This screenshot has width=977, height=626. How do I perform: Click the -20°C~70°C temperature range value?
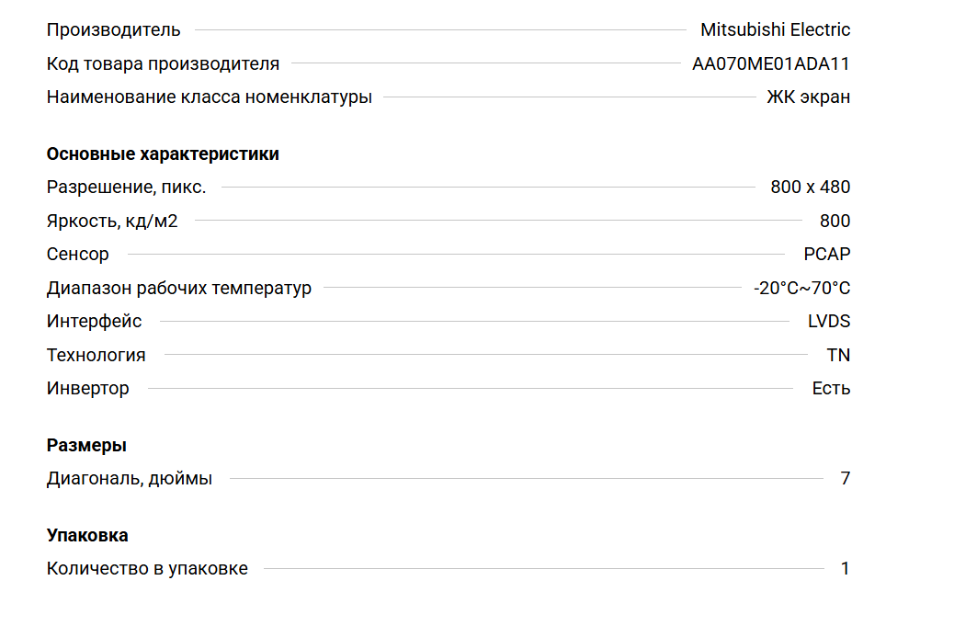pyautogui.click(x=801, y=288)
